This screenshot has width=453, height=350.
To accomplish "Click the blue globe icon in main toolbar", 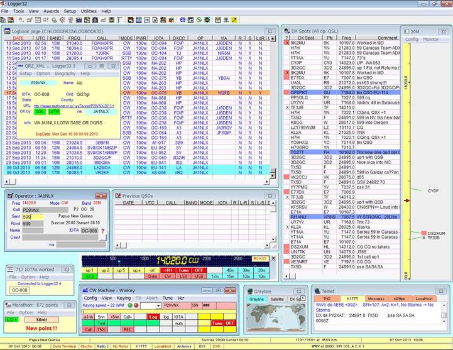I will tap(183, 20).
